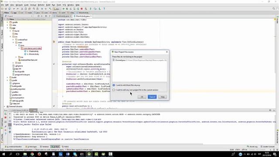Click the Find magnifier icon in toolbar
The width and height of the screenshot is (279, 157).
(x=34, y=9)
